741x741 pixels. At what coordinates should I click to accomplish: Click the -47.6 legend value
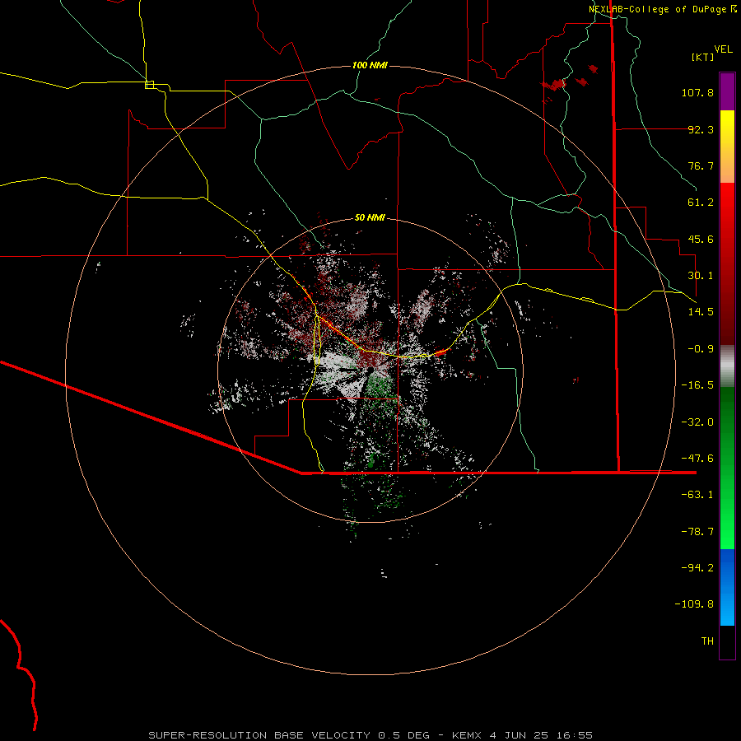697,459
